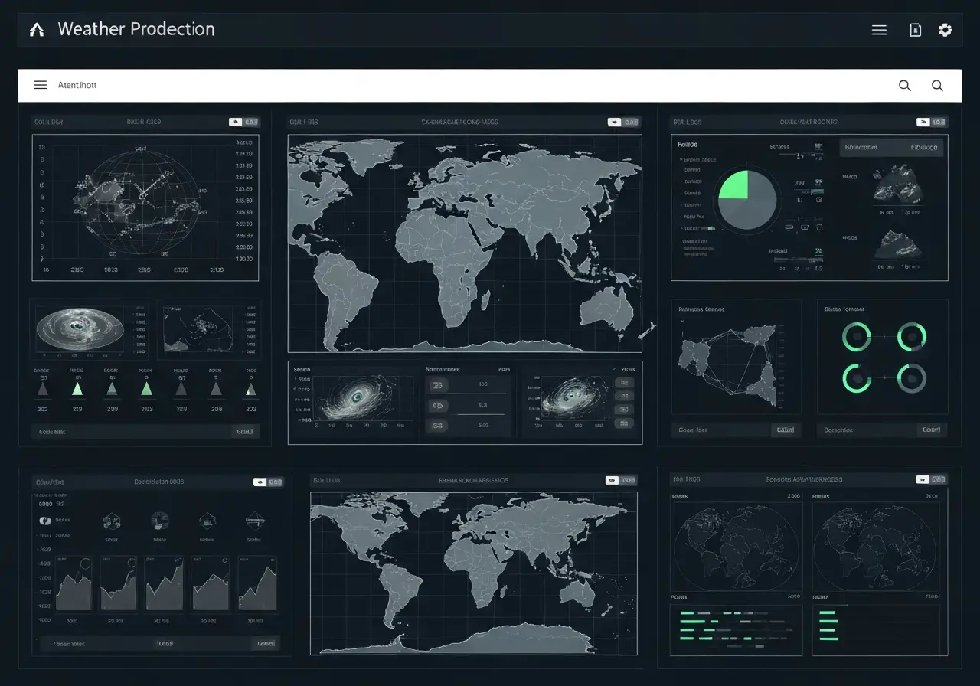
Task: Focus the Gcrechiox input field
Action: tap(867, 430)
